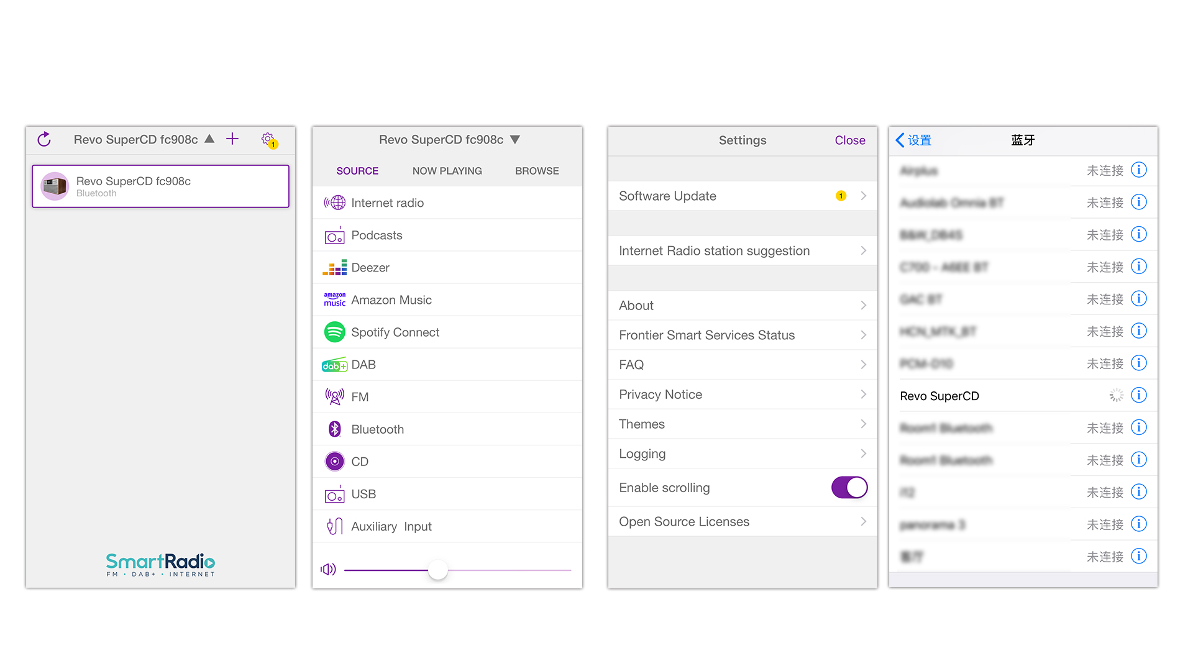Tap the Privacy Notice label

coord(660,395)
